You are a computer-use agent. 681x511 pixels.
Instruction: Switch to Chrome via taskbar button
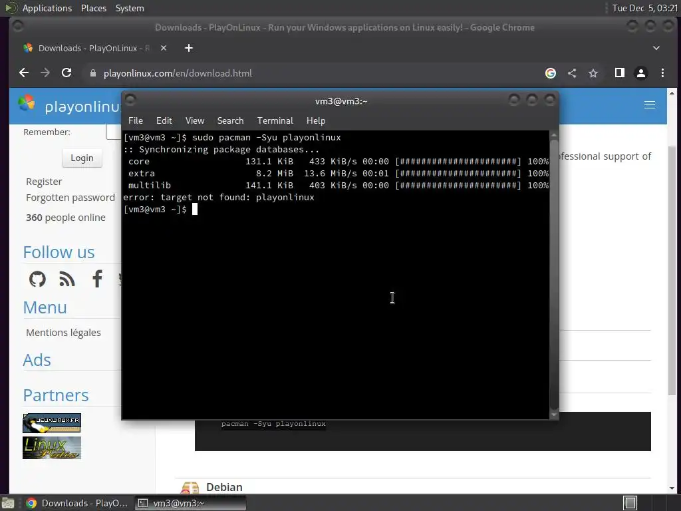point(77,503)
